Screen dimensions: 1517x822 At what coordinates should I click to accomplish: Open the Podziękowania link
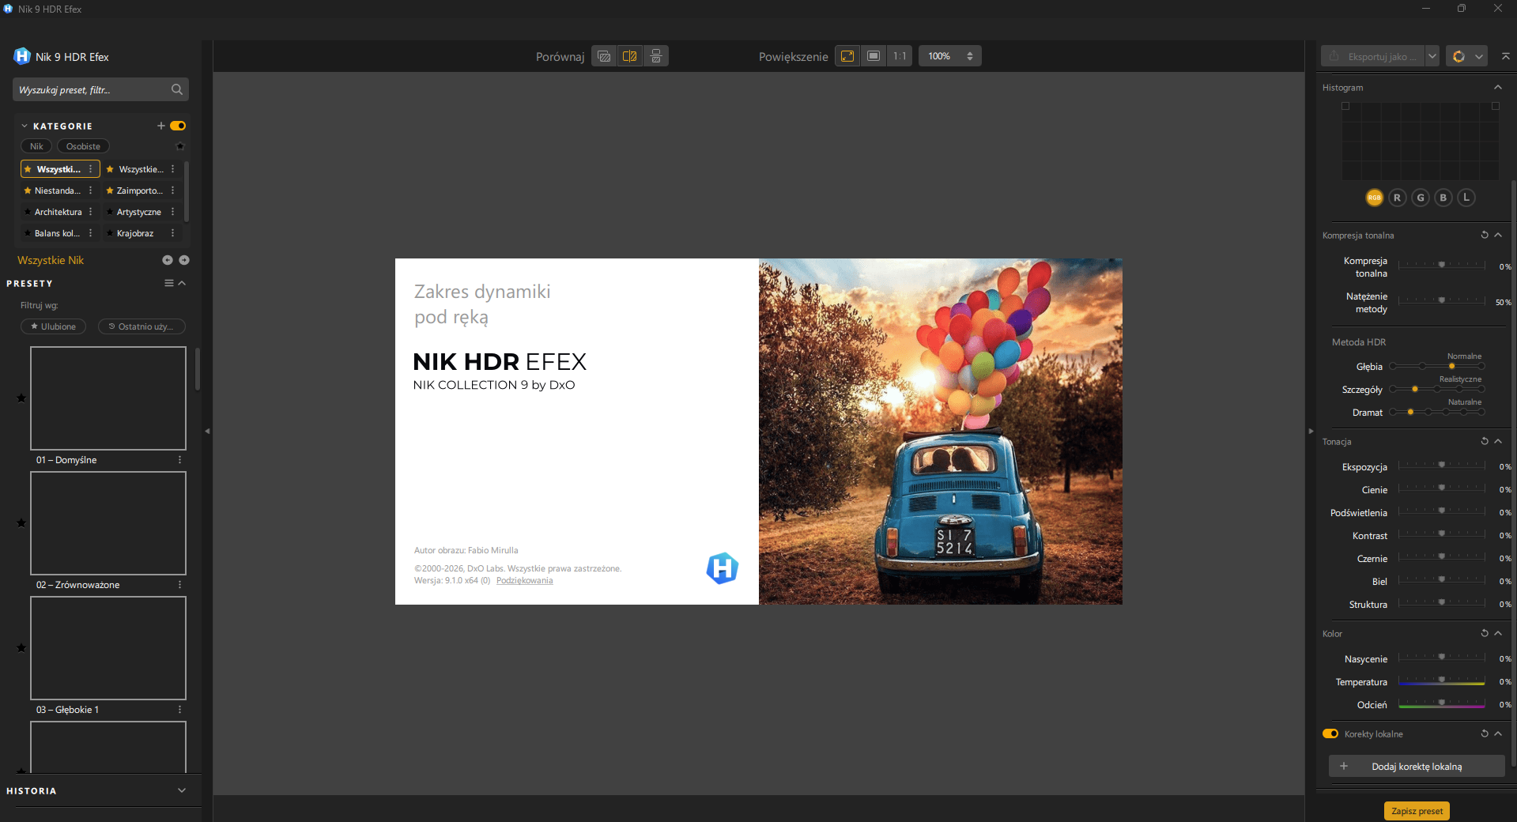coord(525,580)
